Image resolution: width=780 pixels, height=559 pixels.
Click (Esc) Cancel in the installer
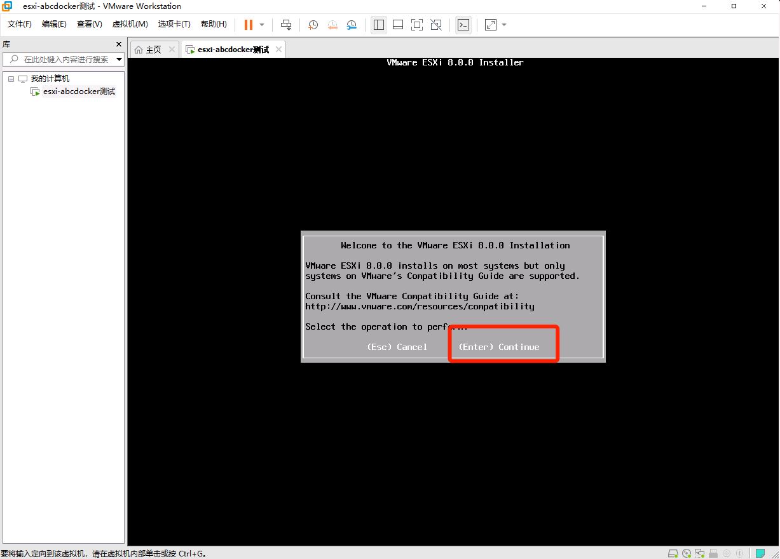tap(397, 347)
